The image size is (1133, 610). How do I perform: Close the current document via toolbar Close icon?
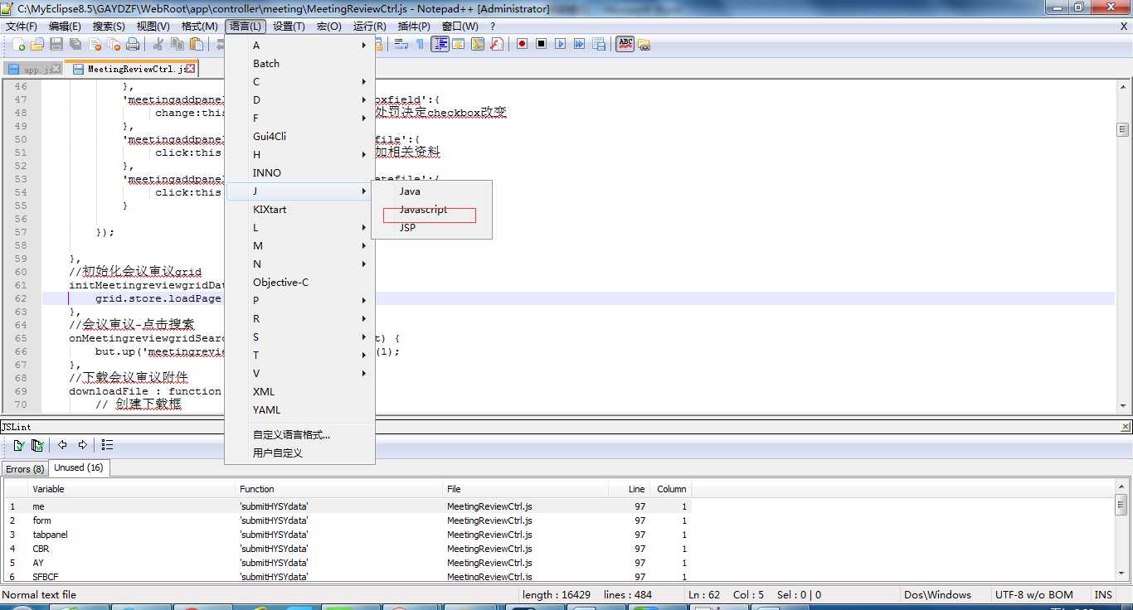pos(95,44)
